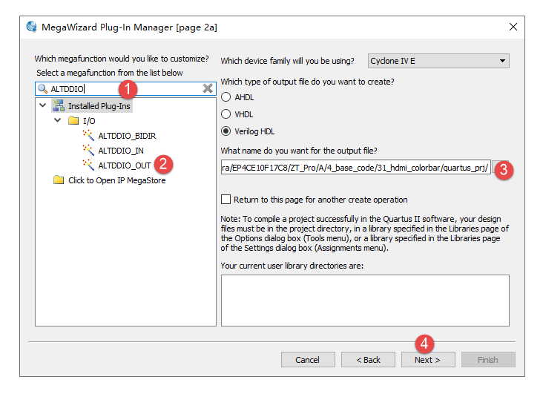The image size is (543, 397).
Task: Clear the ALTDDIO search text with X icon
Action: 208,89
